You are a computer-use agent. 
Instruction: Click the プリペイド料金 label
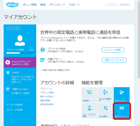57,49
